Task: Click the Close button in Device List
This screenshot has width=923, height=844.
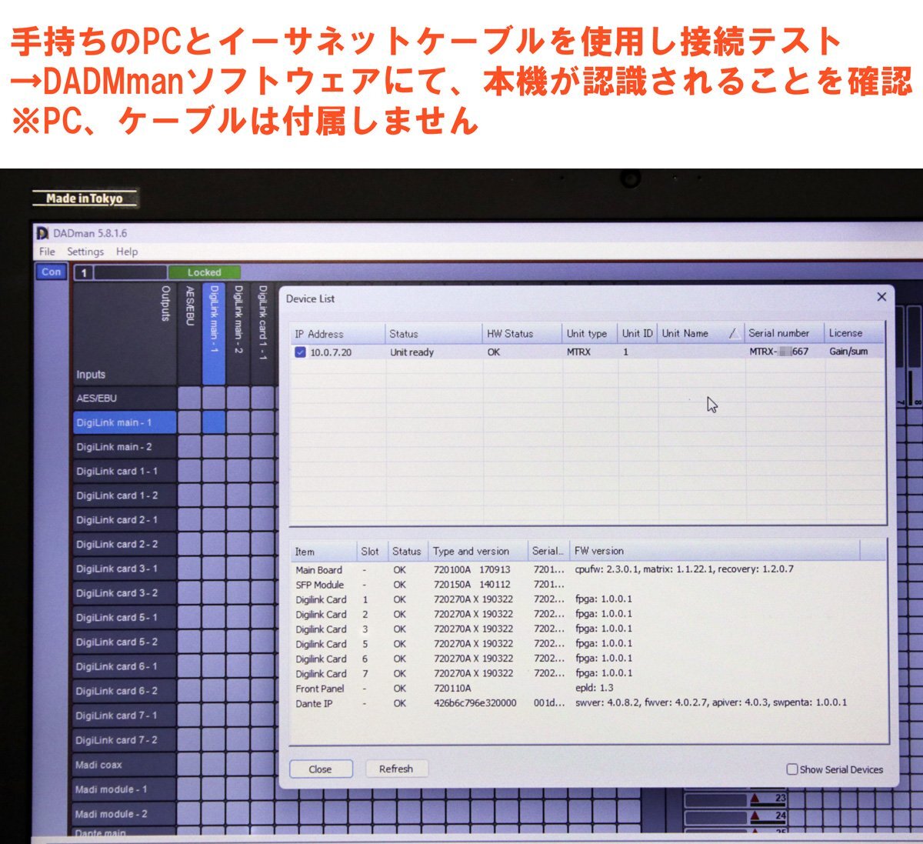Action: pyautogui.click(x=320, y=769)
